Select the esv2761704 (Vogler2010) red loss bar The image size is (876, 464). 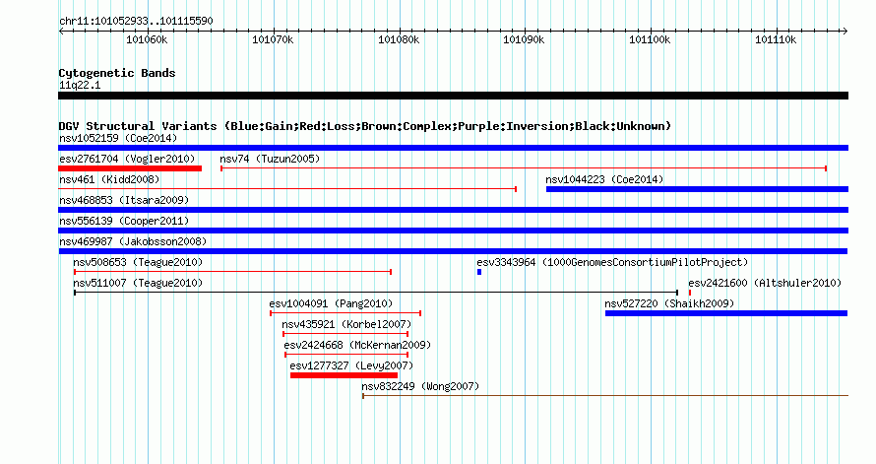(130, 168)
